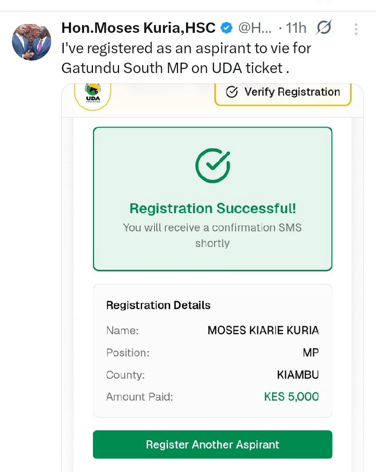Open the tweet's 11h timestamp

pos(296,28)
